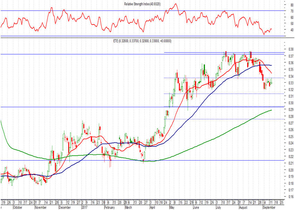Select the July month label
The image size is (295, 210).
[218, 207]
